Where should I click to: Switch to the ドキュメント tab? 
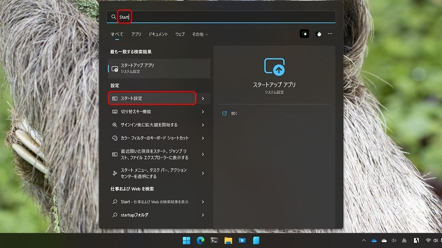(x=158, y=34)
